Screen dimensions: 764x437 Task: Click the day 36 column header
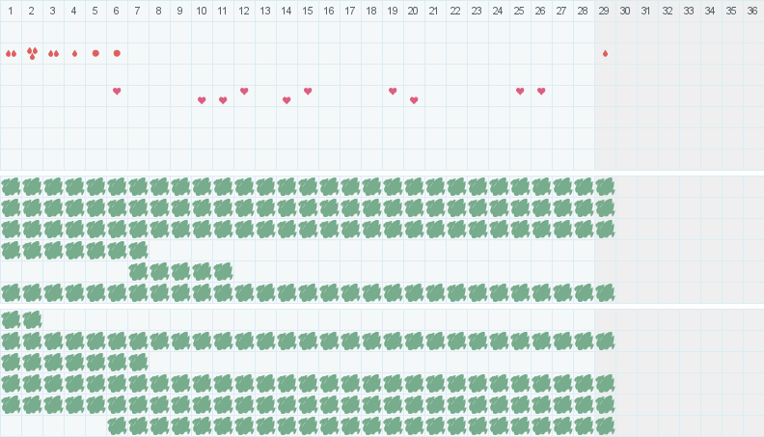(753, 11)
